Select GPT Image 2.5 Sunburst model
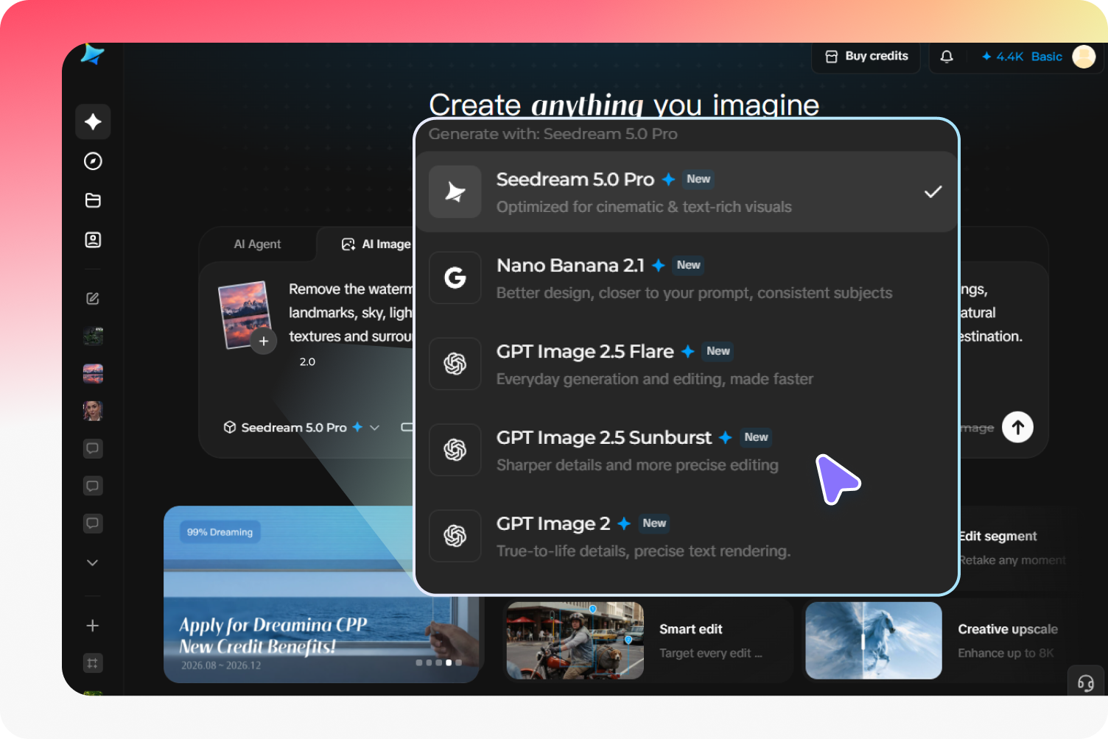1108x739 pixels. coord(687,450)
